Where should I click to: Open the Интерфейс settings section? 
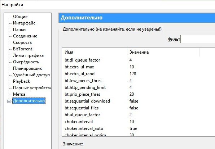point(24,23)
